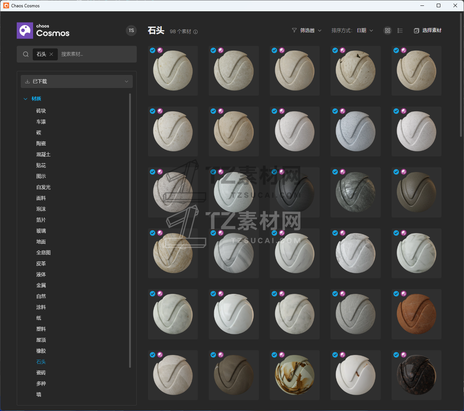Click the magnifier search icon
Image resolution: width=464 pixels, height=411 pixels.
[26, 54]
